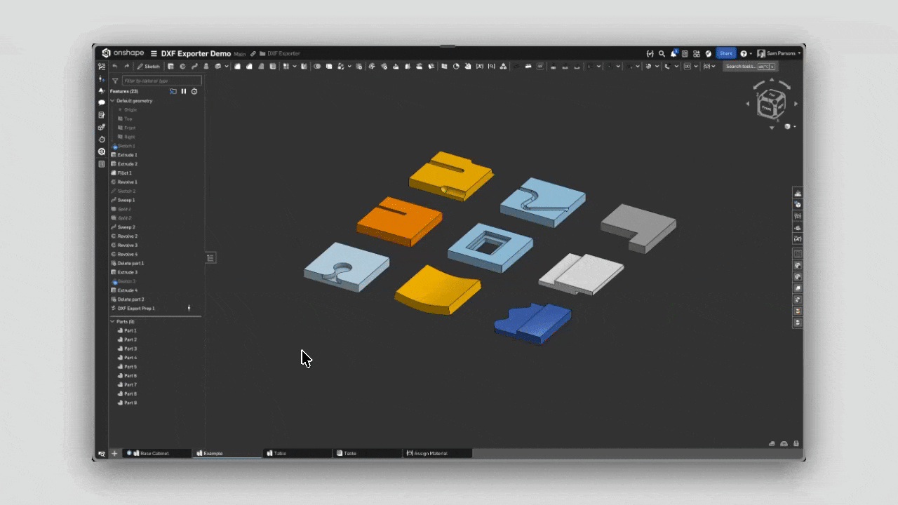Image resolution: width=898 pixels, height=505 pixels.
Task: Click the Front face of view cube
Action: (767, 109)
